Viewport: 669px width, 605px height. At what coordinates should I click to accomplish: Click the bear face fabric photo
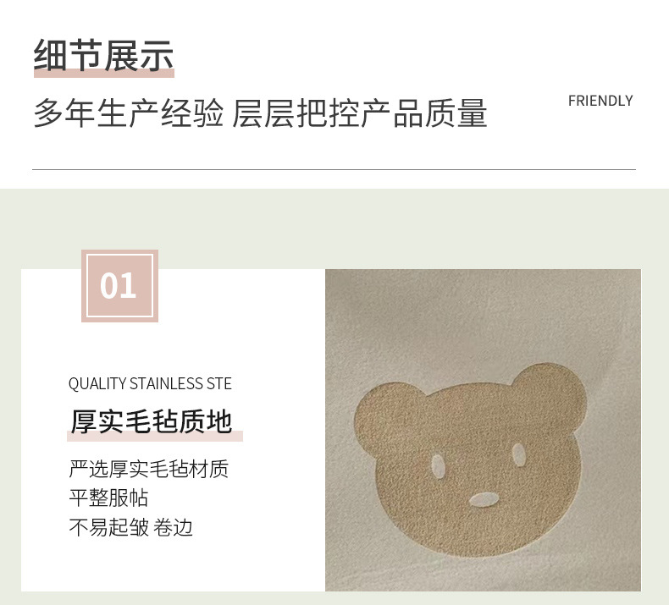tap(483, 430)
